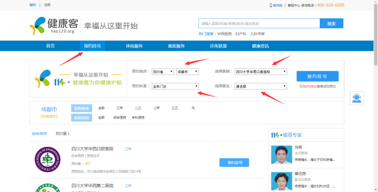Select the 综合排序 sorting option

coord(39,133)
